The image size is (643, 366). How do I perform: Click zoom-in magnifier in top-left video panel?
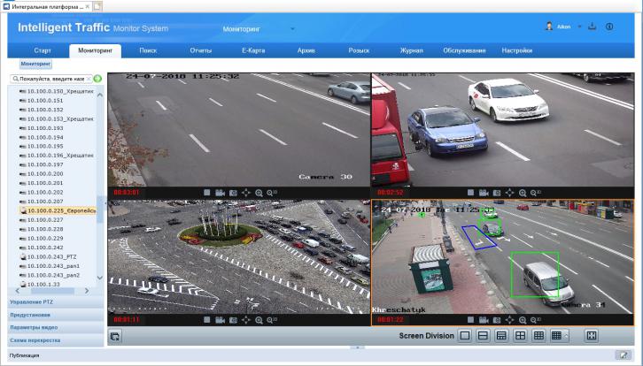pyautogui.click(x=259, y=192)
